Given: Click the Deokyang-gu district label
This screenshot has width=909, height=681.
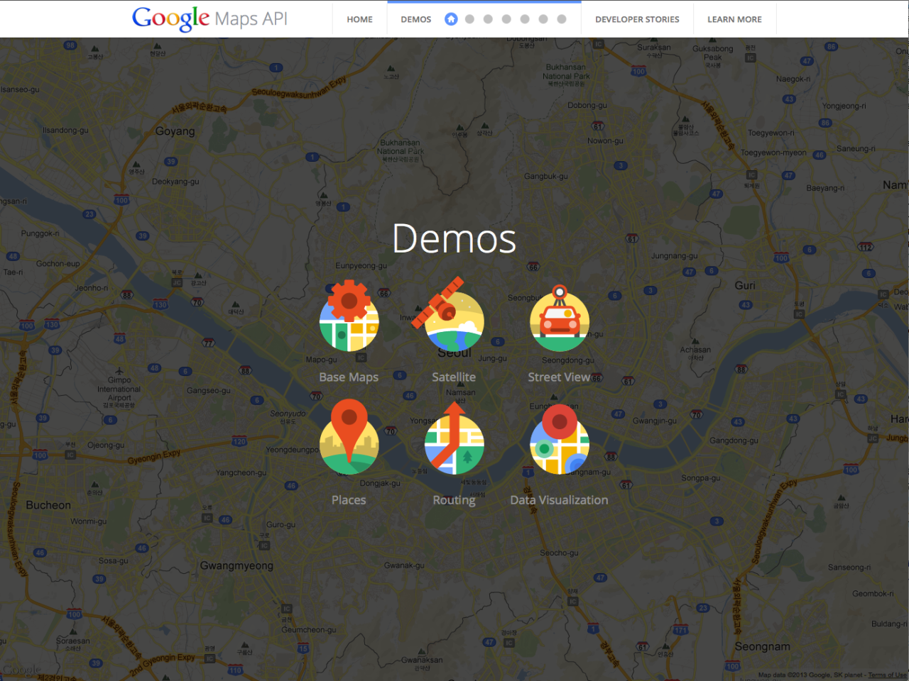Looking at the screenshot, I should click(x=175, y=182).
